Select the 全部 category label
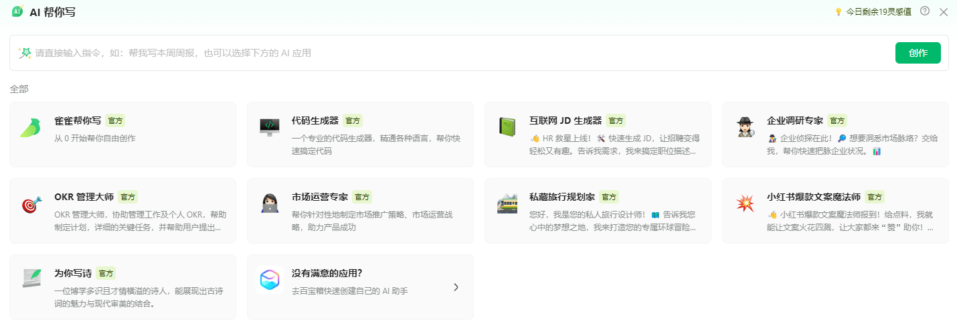Screen dimensions: 957x332 [19, 89]
